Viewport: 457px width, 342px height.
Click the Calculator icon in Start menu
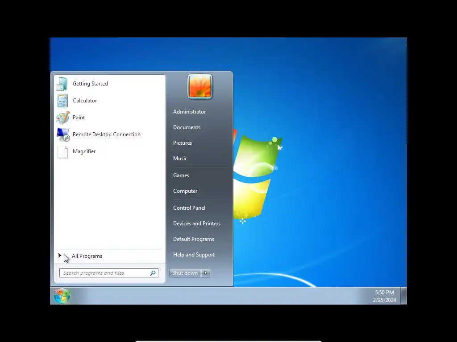click(x=62, y=101)
